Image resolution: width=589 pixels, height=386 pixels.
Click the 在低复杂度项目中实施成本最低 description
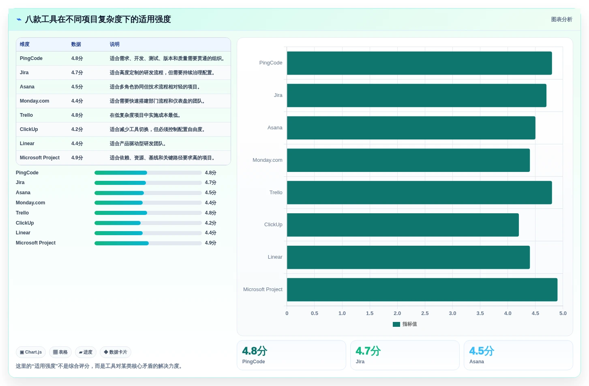(145, 115)
